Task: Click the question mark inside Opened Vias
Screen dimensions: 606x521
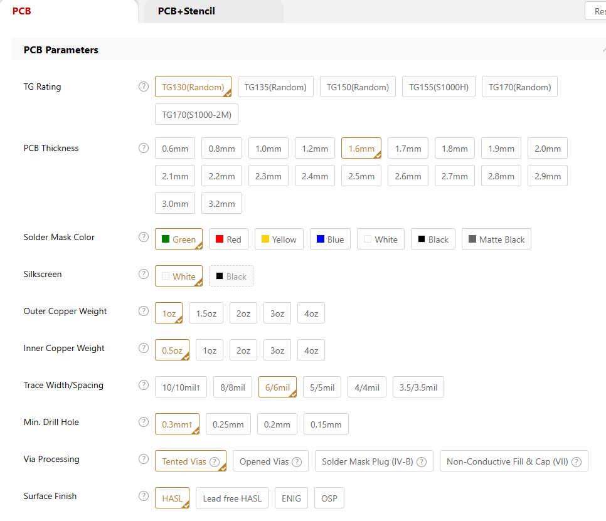Action: pyautogui.click(x=297, y=462)
